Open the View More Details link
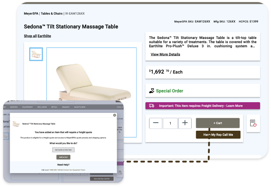The image size is (271, 187). pos(165,54)
